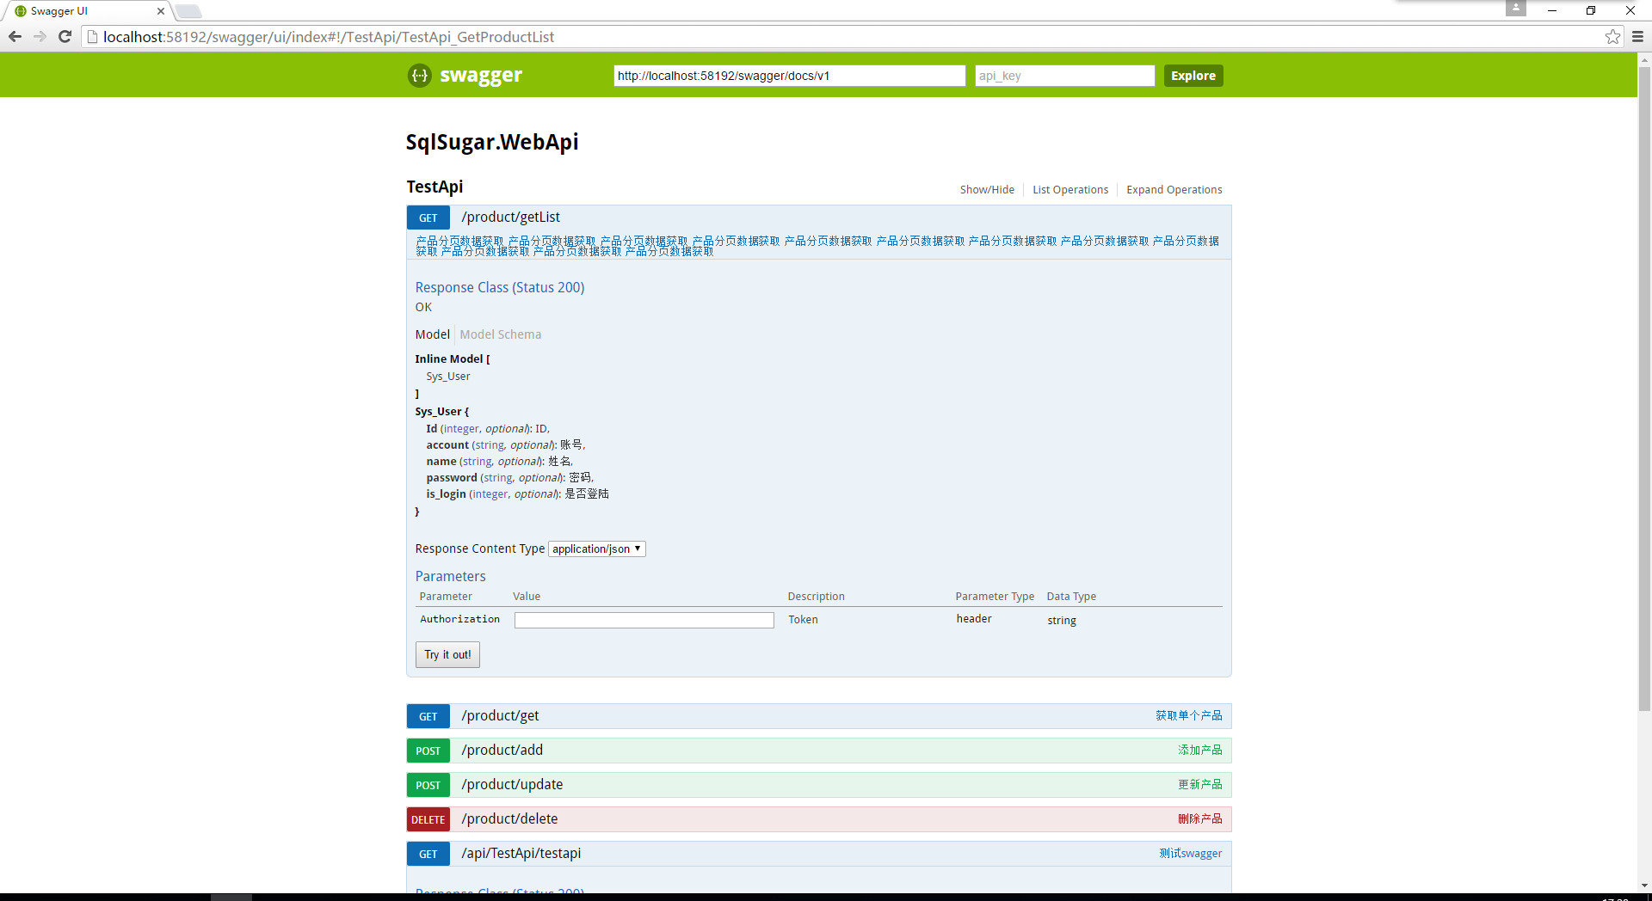The image size is (1652, 901).
Task: Click Show/Hide for TestApi
Action: tap(987, 190)
